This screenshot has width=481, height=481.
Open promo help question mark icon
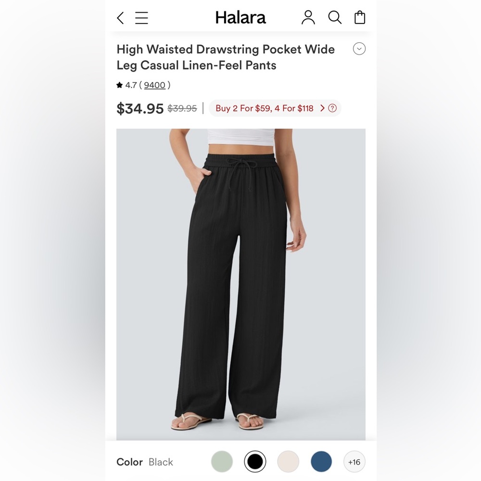[x=332, y=108]
